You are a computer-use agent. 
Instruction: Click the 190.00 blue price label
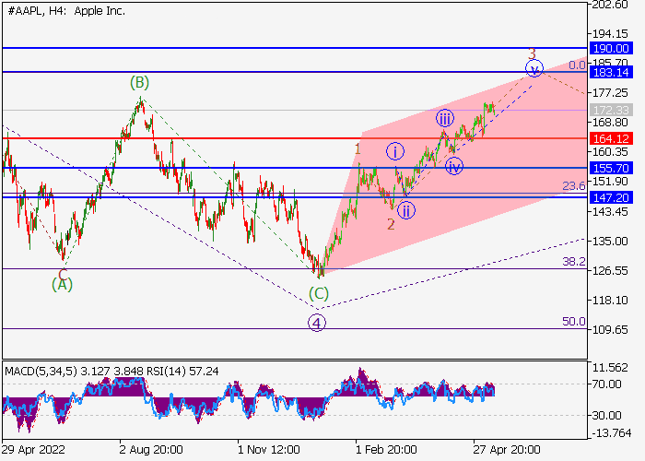611,49
